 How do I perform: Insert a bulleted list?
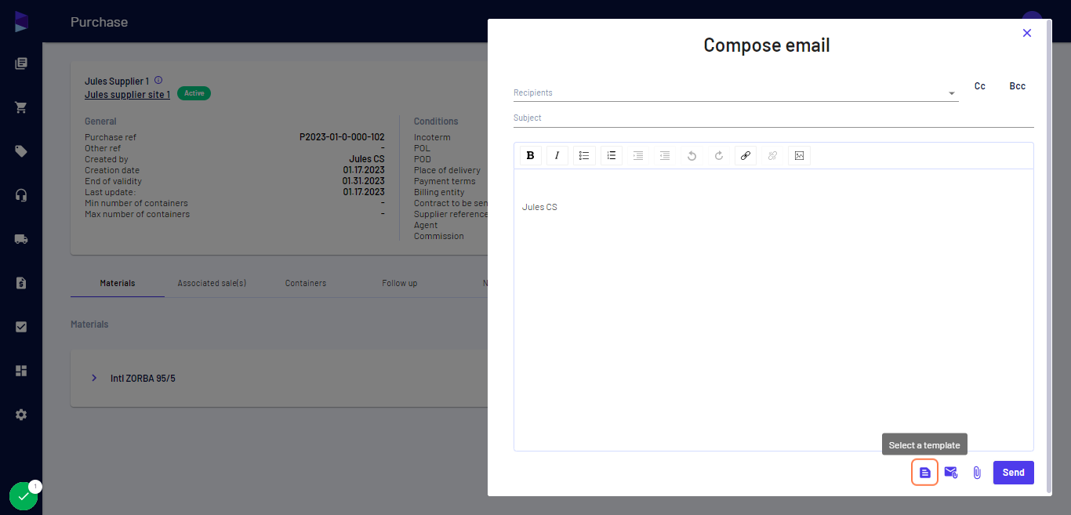(584, 155)
